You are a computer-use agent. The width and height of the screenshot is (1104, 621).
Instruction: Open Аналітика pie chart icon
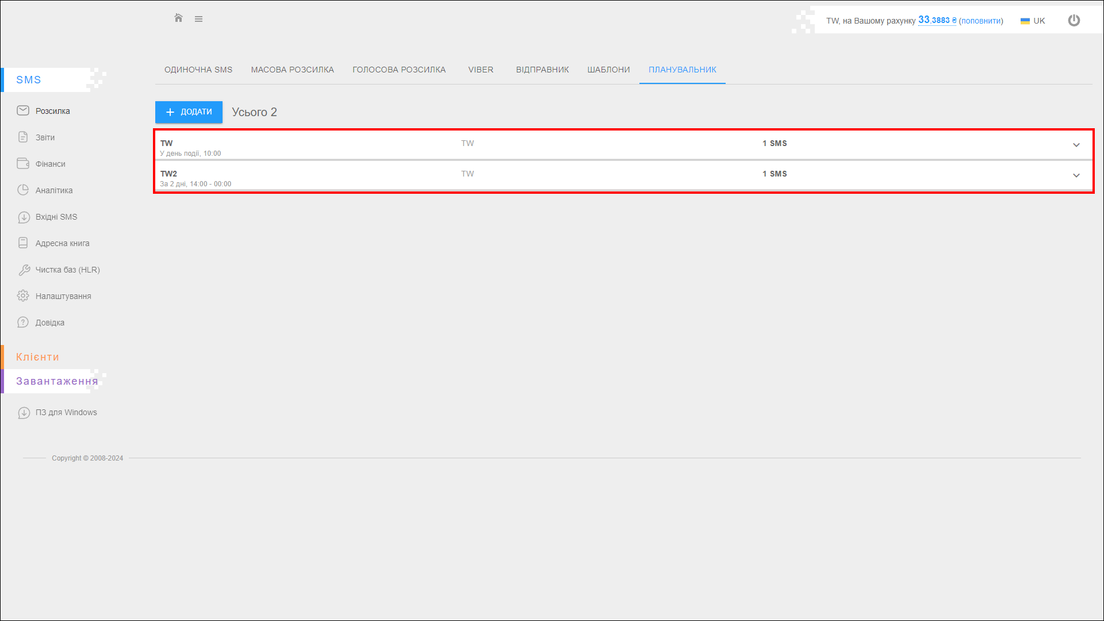point(23,190)
